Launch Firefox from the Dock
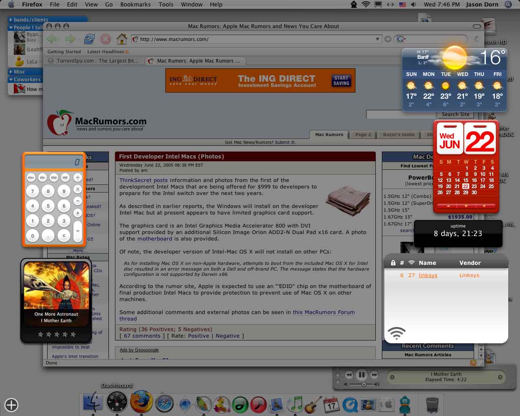Image resolution: width=520 pixels, height=416 pixels. 141,402
